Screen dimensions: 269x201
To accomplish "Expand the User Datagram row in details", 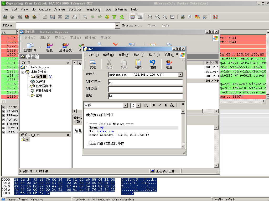I will click(x=3, y=128).
